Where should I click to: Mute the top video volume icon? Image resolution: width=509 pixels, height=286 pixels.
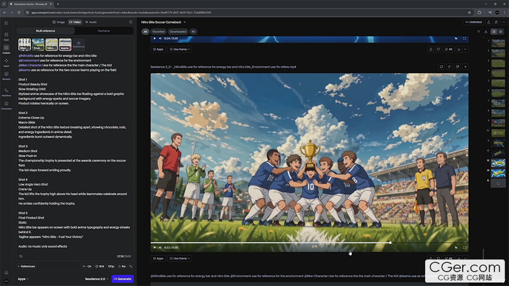tap(160, 38)
